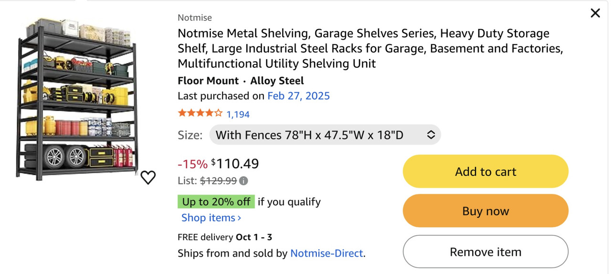The height and width of the screenshot is (274, 611).
Task: Add the shelving unit to the cart
Action: click(485, 171)
